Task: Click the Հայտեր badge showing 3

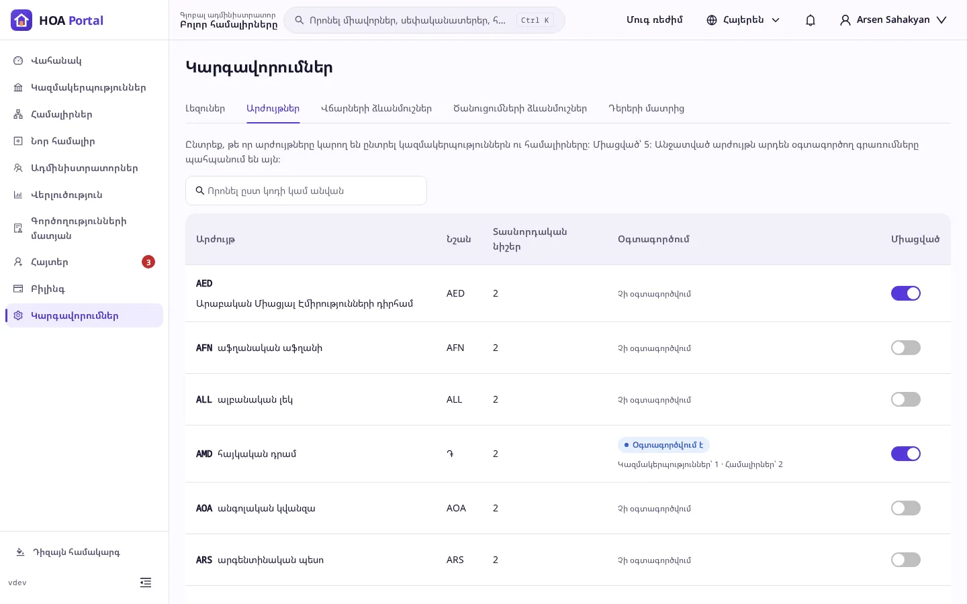Action: (x=148, y=262)
